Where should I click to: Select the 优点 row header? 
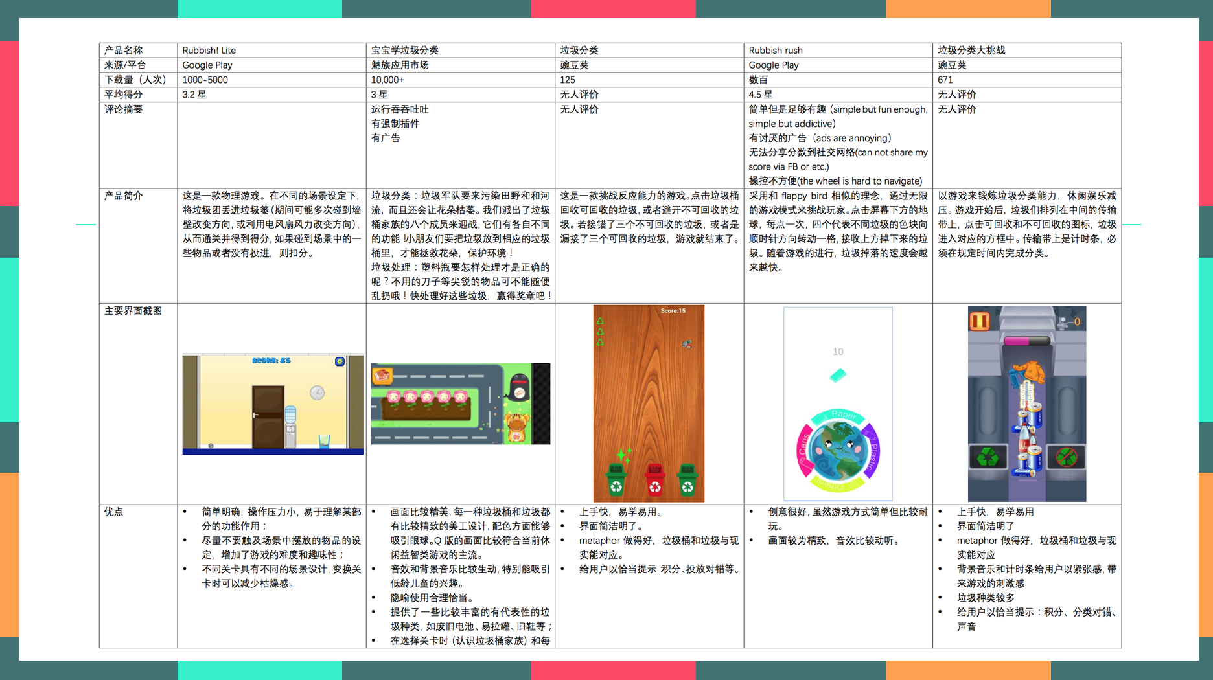click(138, 576)
